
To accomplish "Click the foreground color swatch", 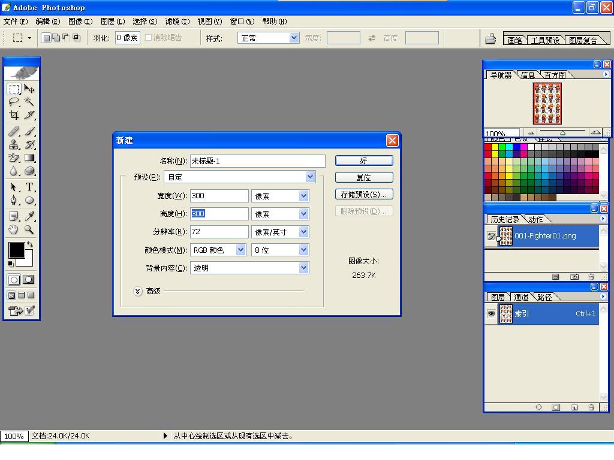I will coord(16,250).
